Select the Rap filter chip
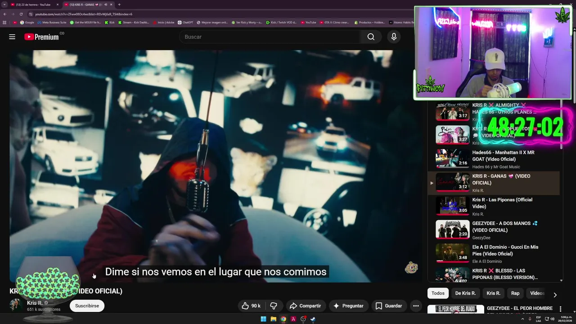This screenshot has width=576, height=324. point(515,293)
